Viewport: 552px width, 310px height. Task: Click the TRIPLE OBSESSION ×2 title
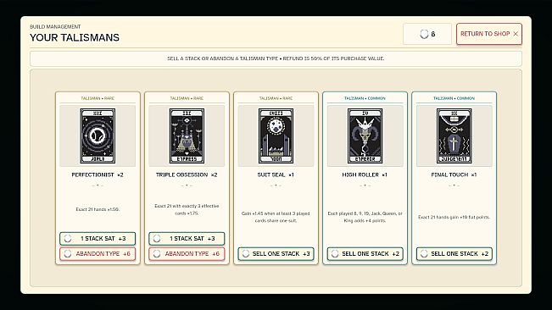187,174
